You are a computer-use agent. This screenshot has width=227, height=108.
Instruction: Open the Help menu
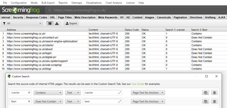click(141, 3)
